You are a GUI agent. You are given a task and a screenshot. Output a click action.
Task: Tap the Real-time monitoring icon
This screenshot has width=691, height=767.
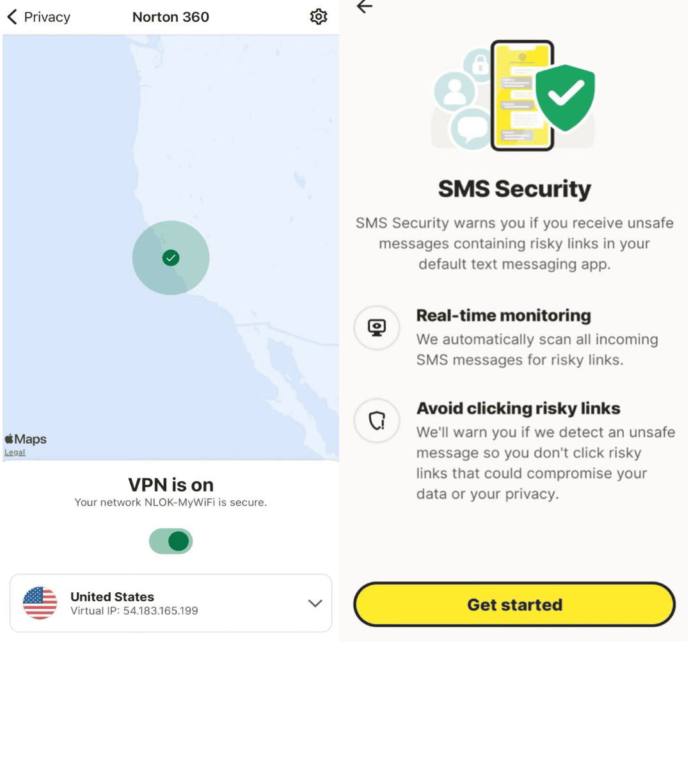click(377, 328)
